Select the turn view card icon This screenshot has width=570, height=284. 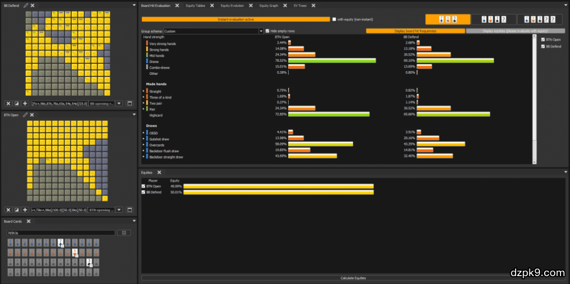495,19
